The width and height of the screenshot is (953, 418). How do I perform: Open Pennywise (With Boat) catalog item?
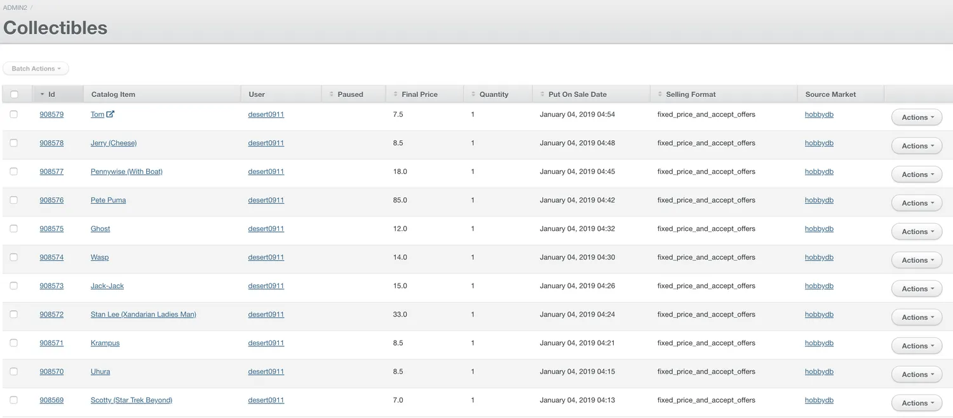point(126,172)
